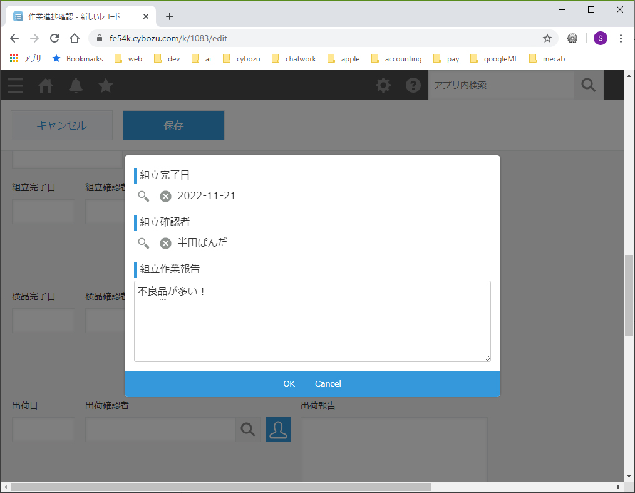This screenshot has height=493, width=635.
Task: Clear the 2022-11-21 date with X icon
Action: (165, 196)
